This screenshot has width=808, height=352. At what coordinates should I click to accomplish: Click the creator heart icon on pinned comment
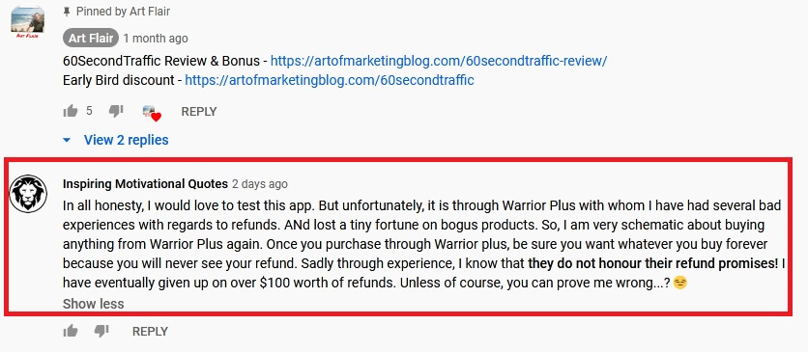coord(152,113)
